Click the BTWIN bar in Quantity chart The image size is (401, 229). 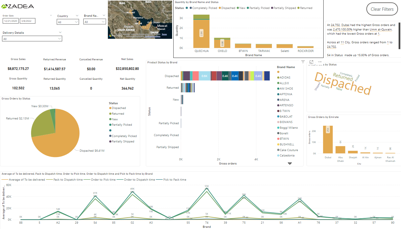point(243,46)
